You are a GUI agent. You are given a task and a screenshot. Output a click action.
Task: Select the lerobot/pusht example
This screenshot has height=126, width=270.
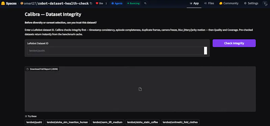(x=34, y=122)
